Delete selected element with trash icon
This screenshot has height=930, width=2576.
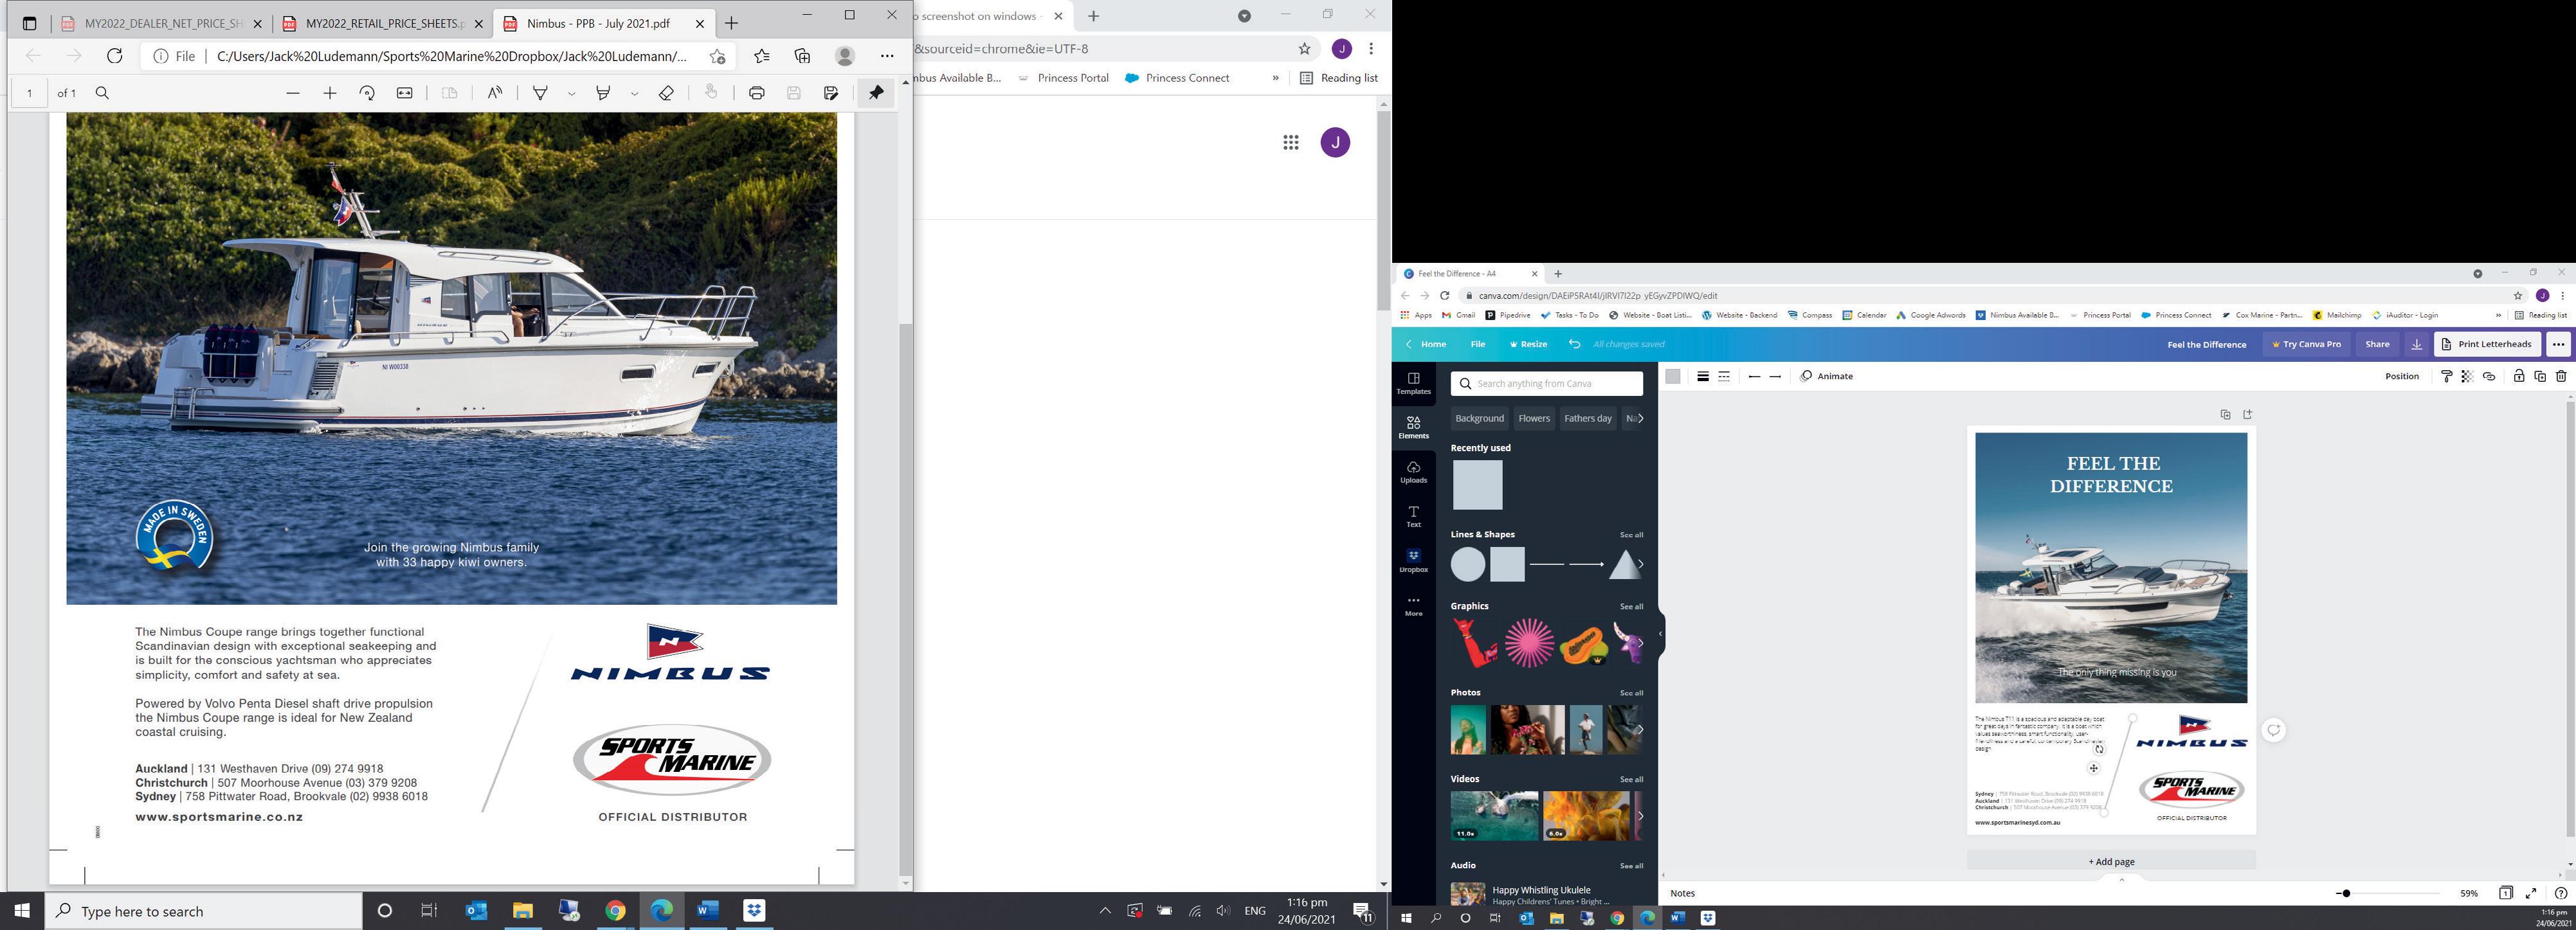pos(2561,376)
